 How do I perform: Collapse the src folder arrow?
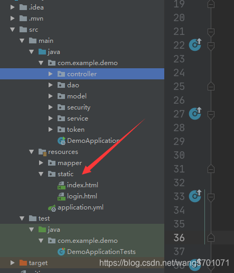pyautogui.click(x=13, y=30)
